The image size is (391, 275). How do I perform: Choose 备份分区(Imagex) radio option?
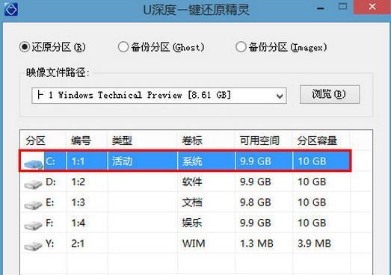pos(241,46)
